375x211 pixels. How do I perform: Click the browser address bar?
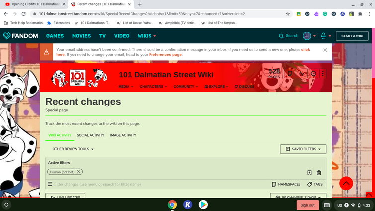[x=160, y=14]
